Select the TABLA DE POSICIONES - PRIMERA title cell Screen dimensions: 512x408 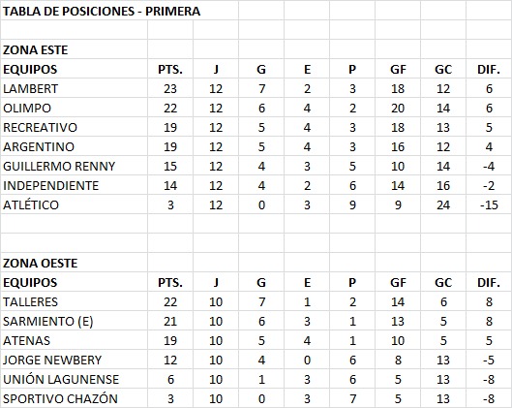coord(102,11)
